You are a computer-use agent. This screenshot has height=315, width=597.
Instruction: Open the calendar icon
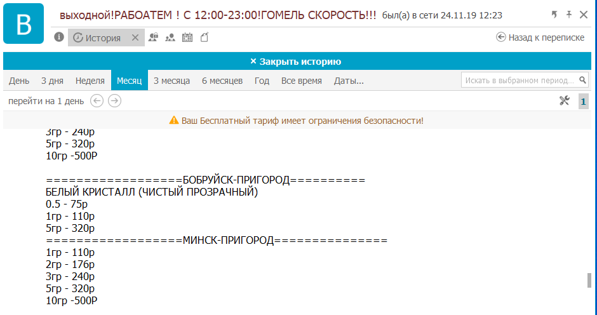[187, 37]
